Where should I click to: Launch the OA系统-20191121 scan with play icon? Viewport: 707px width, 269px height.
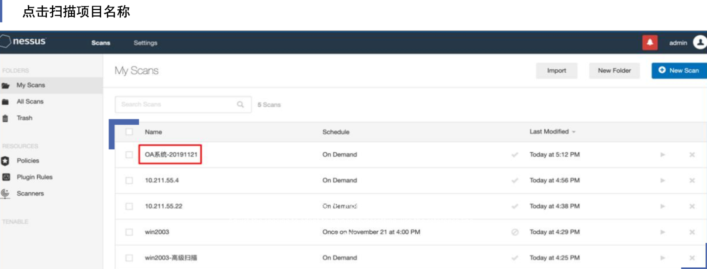(x=662, y=155)
